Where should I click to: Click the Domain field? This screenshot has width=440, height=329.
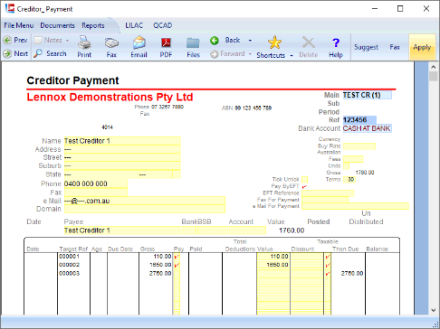(145, 209)
